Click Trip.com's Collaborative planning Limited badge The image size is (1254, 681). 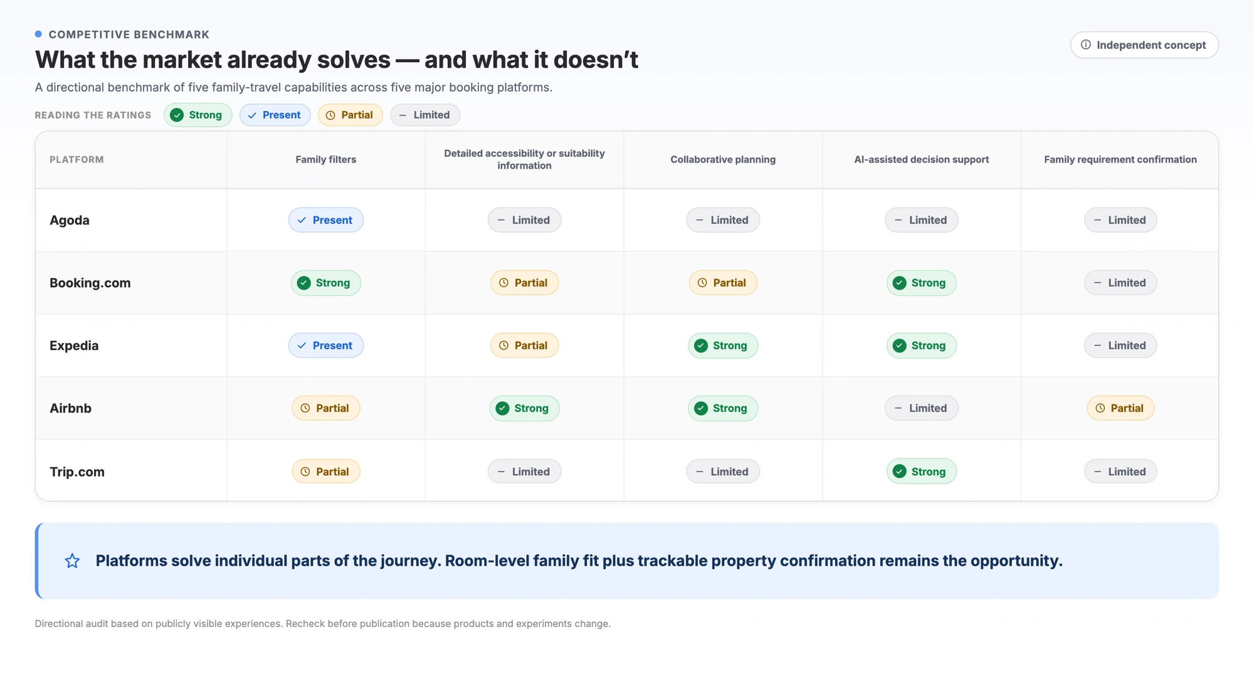click(723, 472)
